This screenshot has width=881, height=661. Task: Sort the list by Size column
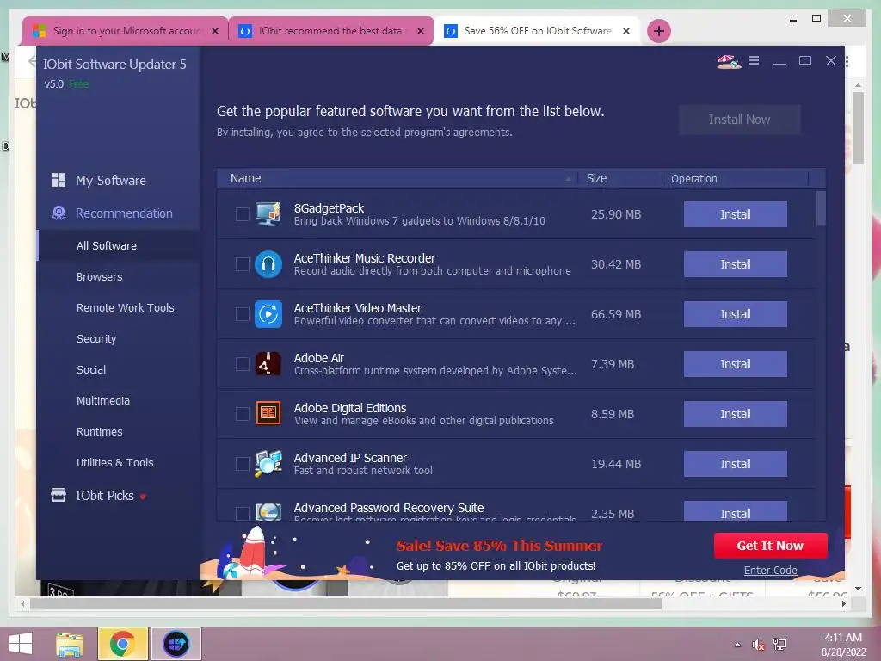click(619, 178)
